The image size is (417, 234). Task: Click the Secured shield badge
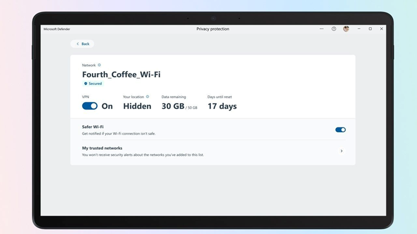tap(93, 84)
